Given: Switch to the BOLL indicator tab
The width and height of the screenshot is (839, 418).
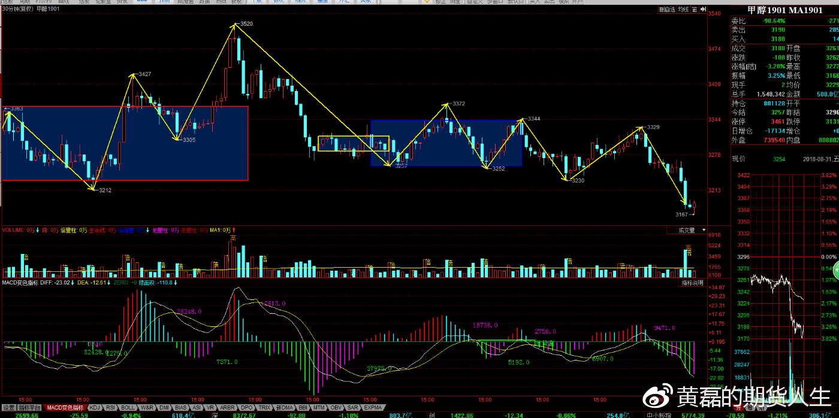Looking at the screenshot, I should pos(128,407).
